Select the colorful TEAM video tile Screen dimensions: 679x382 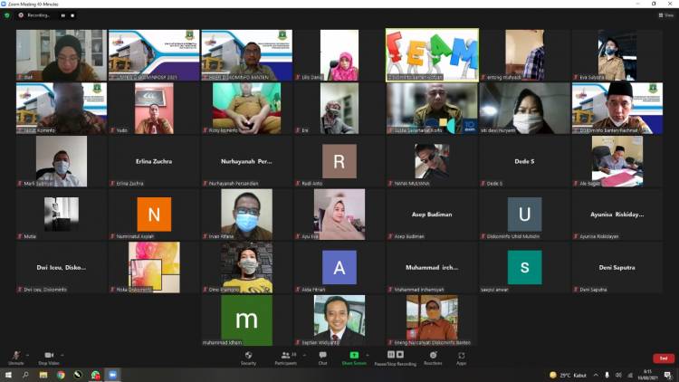tap(432, 53)
